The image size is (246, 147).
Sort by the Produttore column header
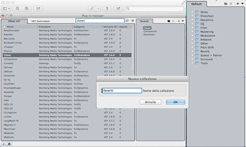(x=55, y=27)
